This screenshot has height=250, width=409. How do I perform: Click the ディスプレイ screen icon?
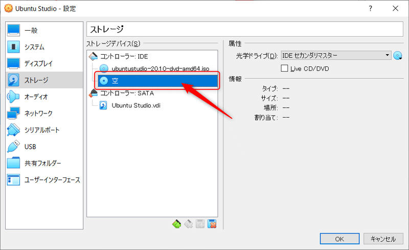[13, 63]
